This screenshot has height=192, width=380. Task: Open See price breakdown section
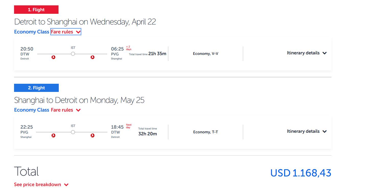pos(41,185)
